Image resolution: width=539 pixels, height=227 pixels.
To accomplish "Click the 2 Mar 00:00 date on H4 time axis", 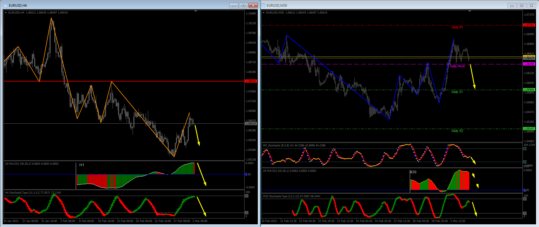I will click(200, 221).
